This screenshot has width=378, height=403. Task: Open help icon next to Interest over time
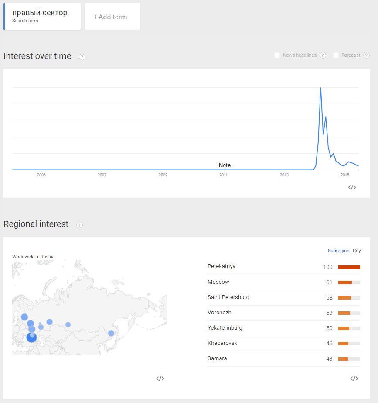click(x=82, y=57)
